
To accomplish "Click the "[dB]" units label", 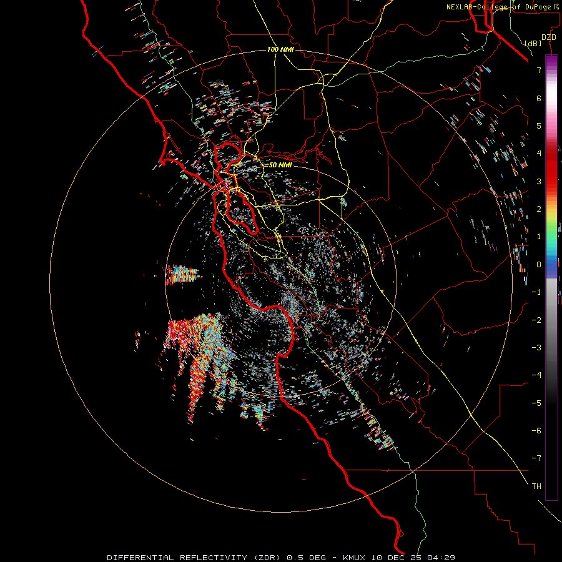I will click(533, 43).
